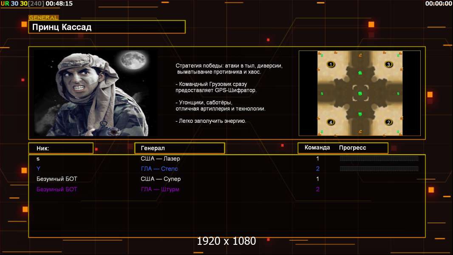This screenshot has height=255, width=453.
Task: Click loading progress bar for player Y
Action: (379, 169)
